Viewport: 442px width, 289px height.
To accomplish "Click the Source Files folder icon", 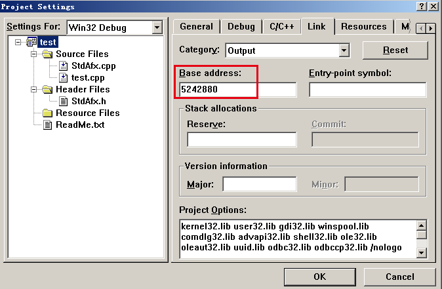I will [48, 54].
